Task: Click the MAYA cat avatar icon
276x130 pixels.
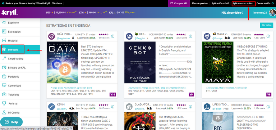Action: click(207, 36)
